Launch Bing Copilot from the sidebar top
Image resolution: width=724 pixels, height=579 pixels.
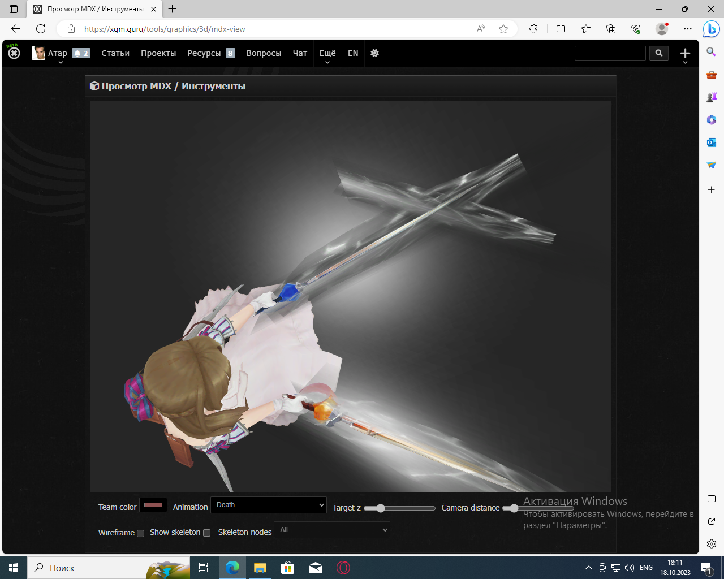(711, 29)
